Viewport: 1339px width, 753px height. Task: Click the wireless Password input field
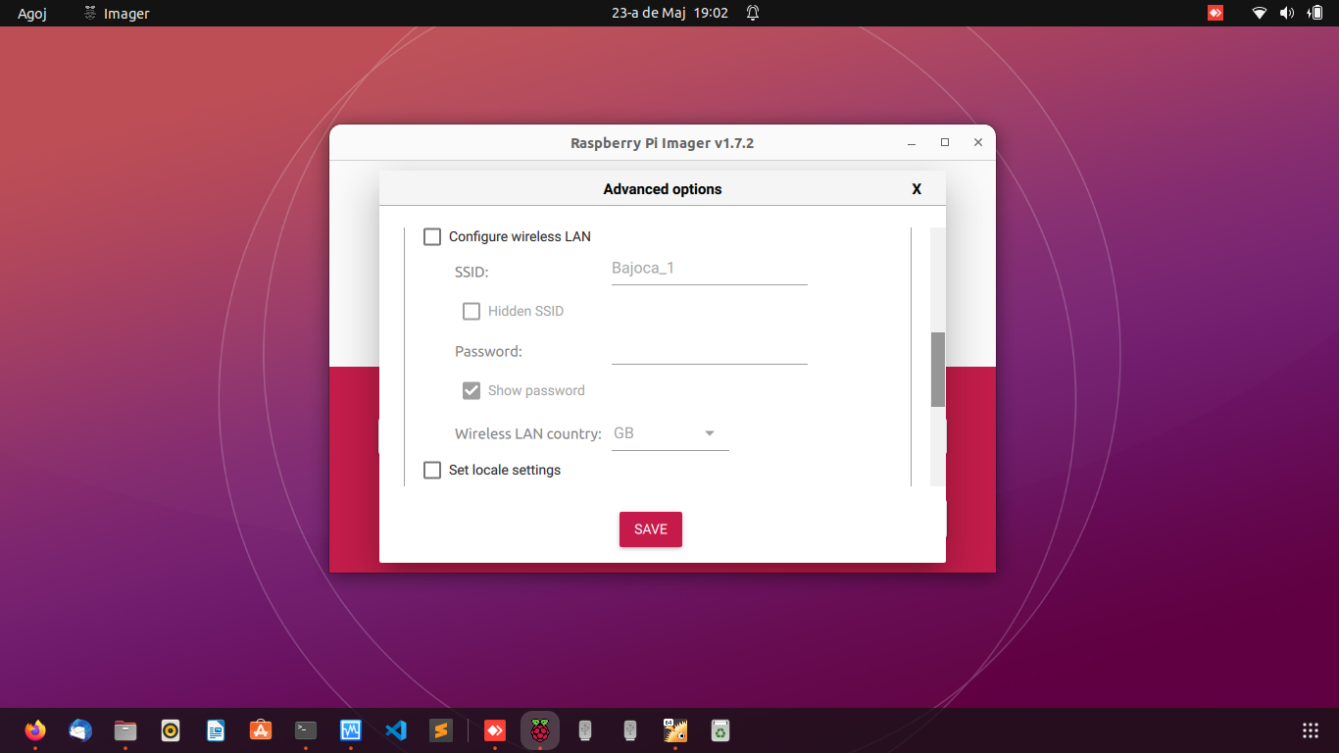(x=710, y=350)
